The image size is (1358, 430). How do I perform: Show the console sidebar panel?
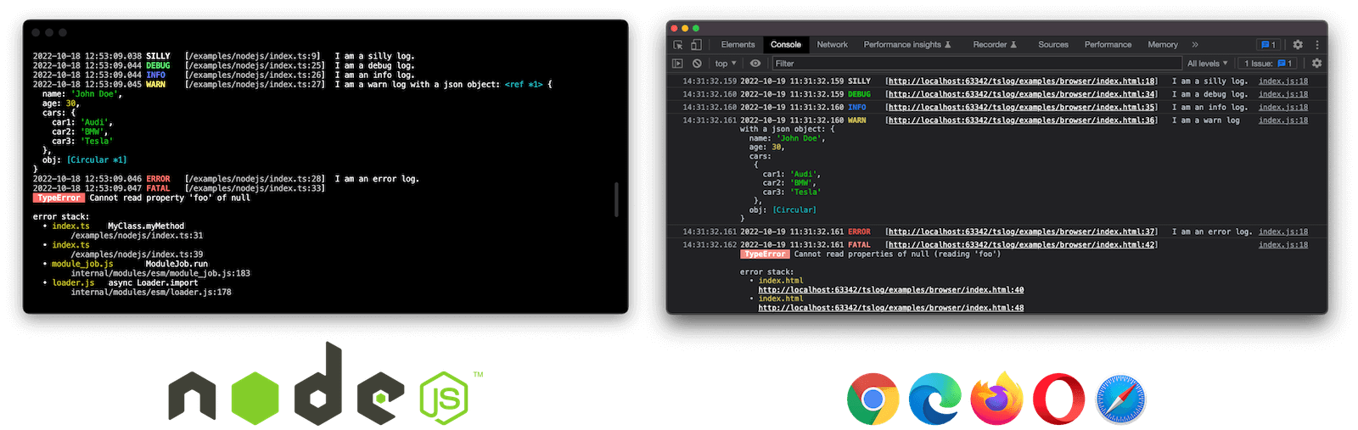click(677, 64)
